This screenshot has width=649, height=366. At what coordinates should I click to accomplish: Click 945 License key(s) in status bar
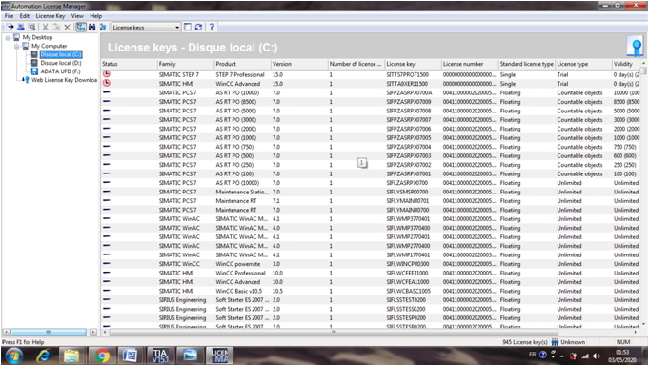(525, 342)
